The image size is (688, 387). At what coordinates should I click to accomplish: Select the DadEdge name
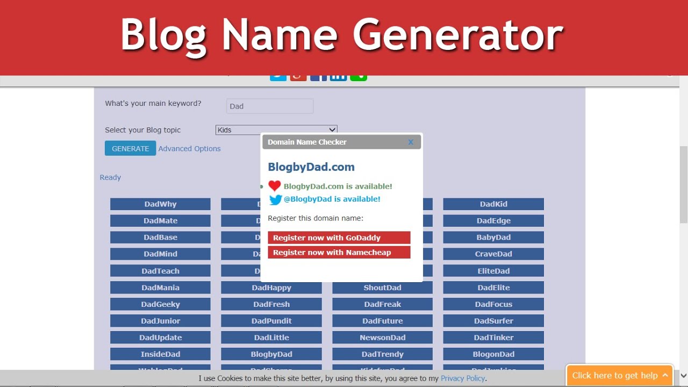(493, 221)
